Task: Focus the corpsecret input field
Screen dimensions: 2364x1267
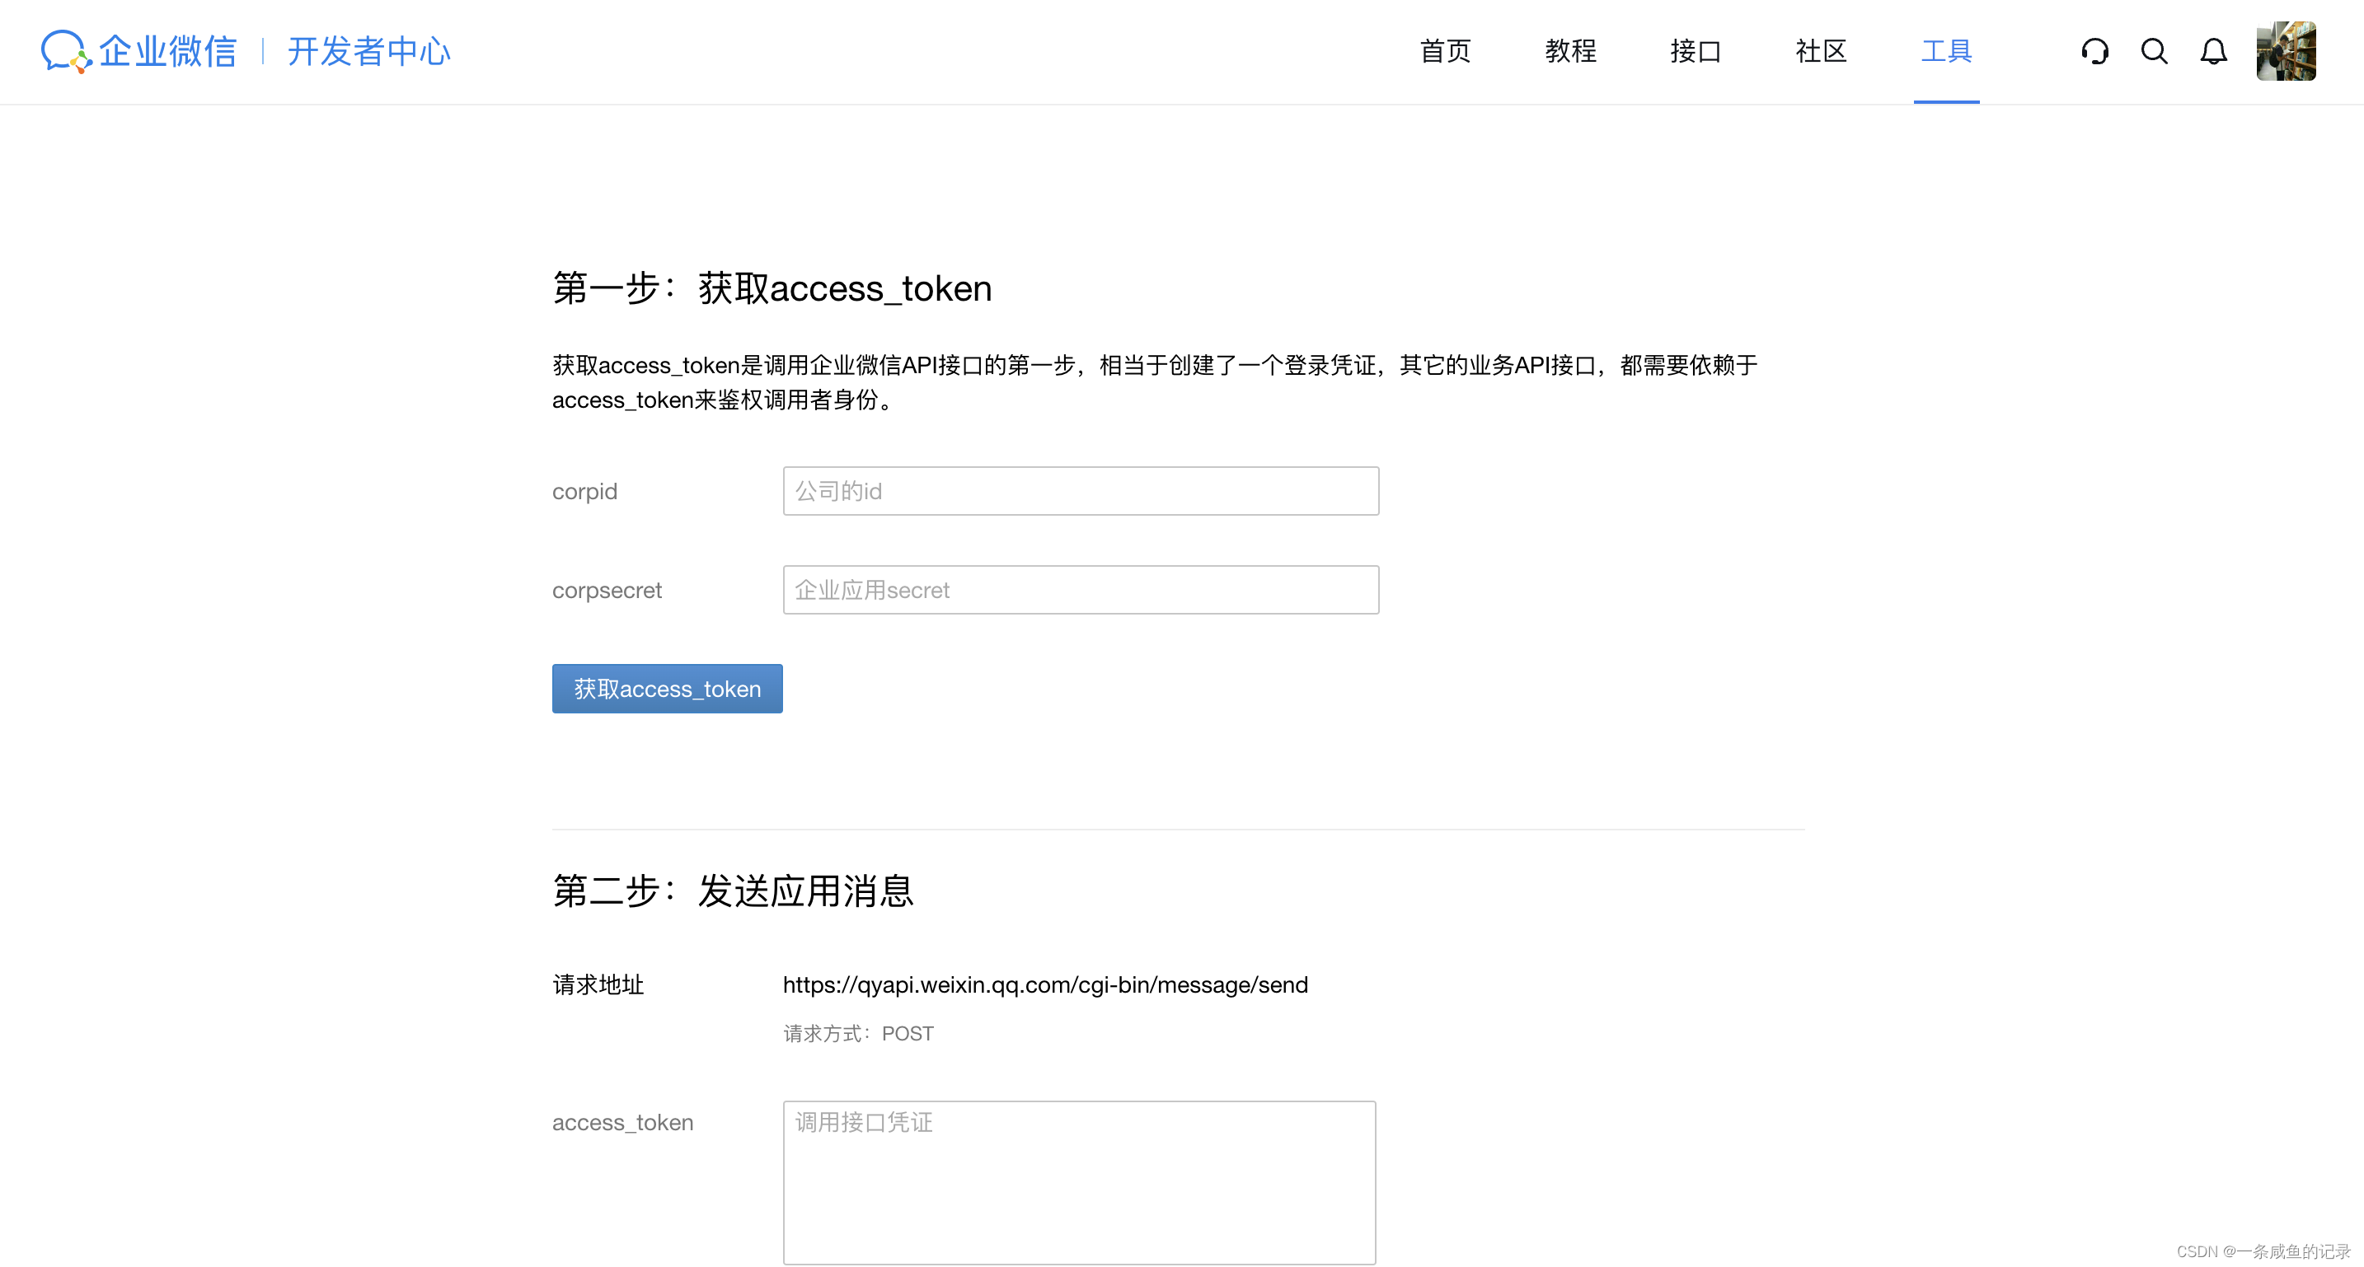Action: coord(1080,590)
